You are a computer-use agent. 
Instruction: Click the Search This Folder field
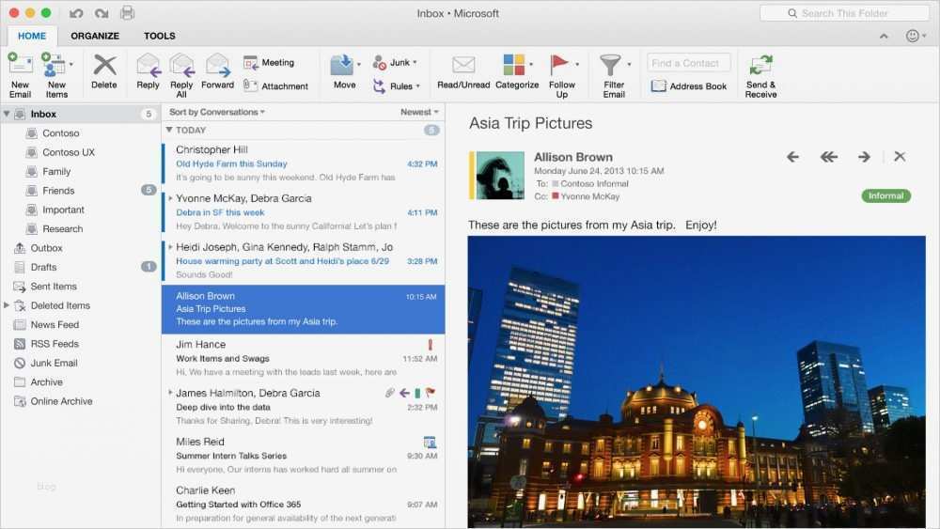[844, 13]
